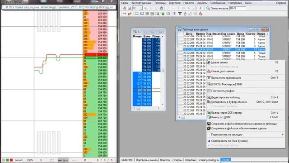Switch to Сбербанк tab
Screen dimensions: 289x163
pyautogui.click(x=190, y=160)
